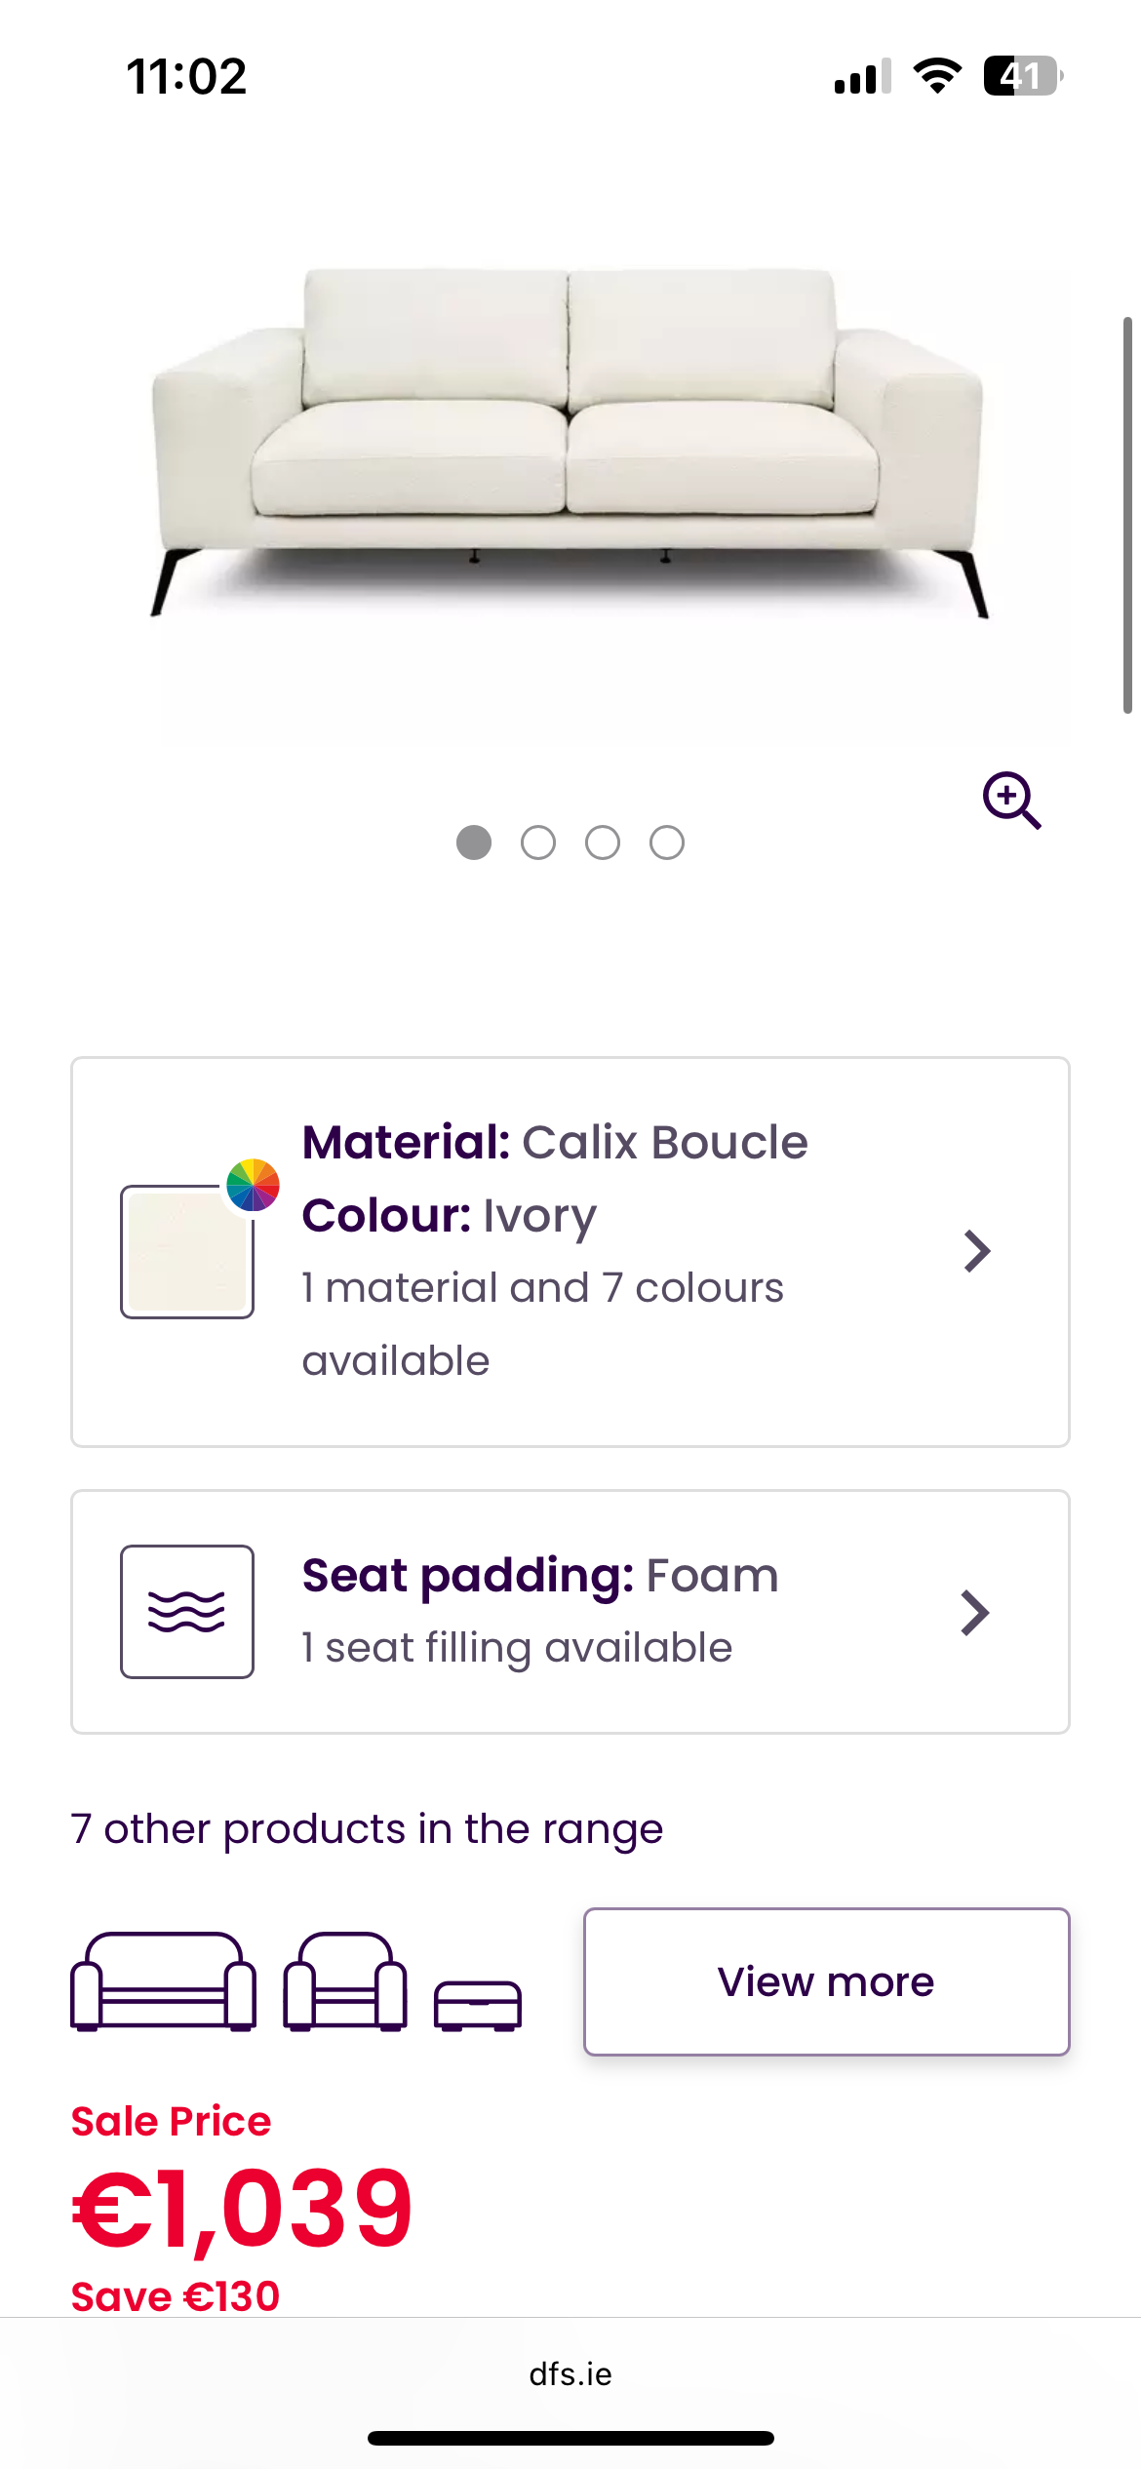Select the first image carousel dot
Screen dimensions: 1141x2469
474,843
